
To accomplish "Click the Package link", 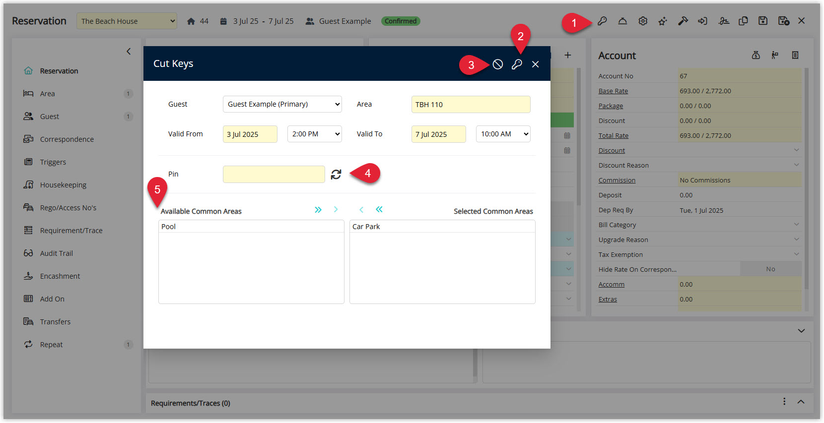I will coord(611,106).
